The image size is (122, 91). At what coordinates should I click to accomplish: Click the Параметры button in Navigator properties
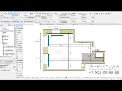(x=7, y=63)
